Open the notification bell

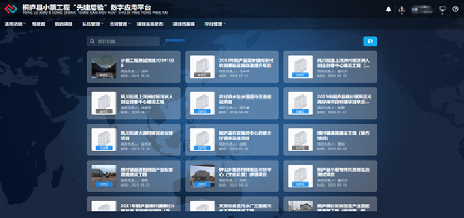[389, 9]
